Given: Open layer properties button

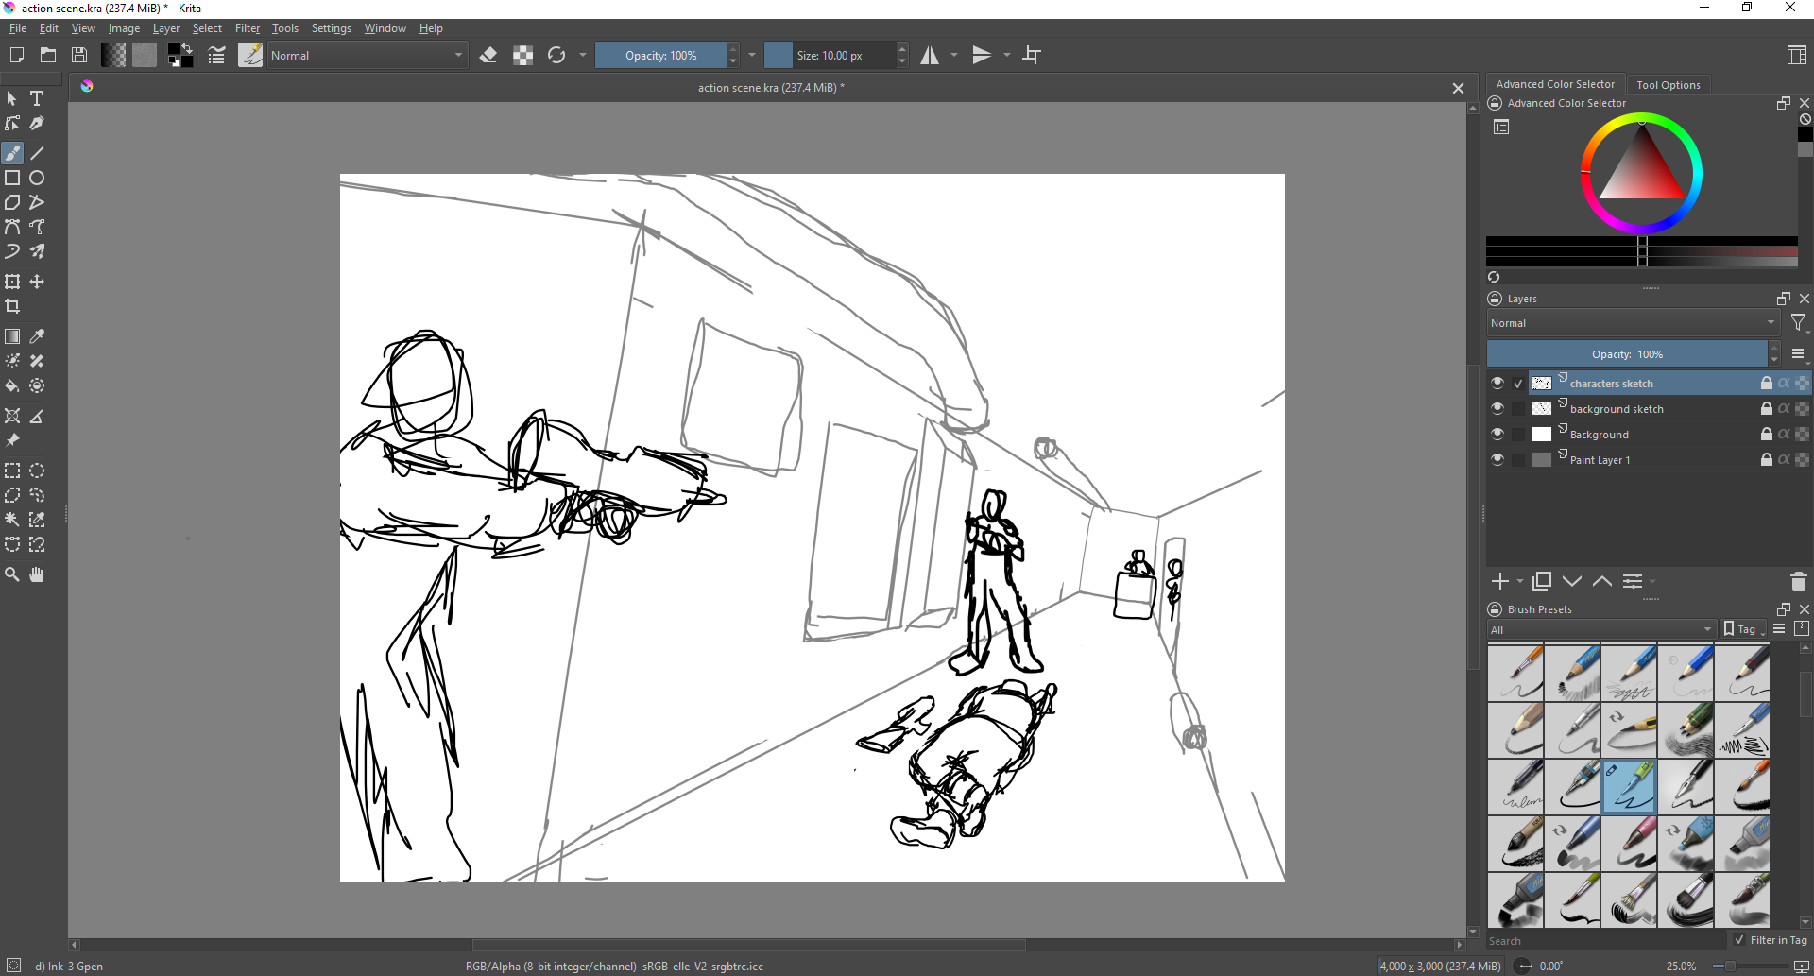Looking at the screenshot, I should (x=1633, y=581).
